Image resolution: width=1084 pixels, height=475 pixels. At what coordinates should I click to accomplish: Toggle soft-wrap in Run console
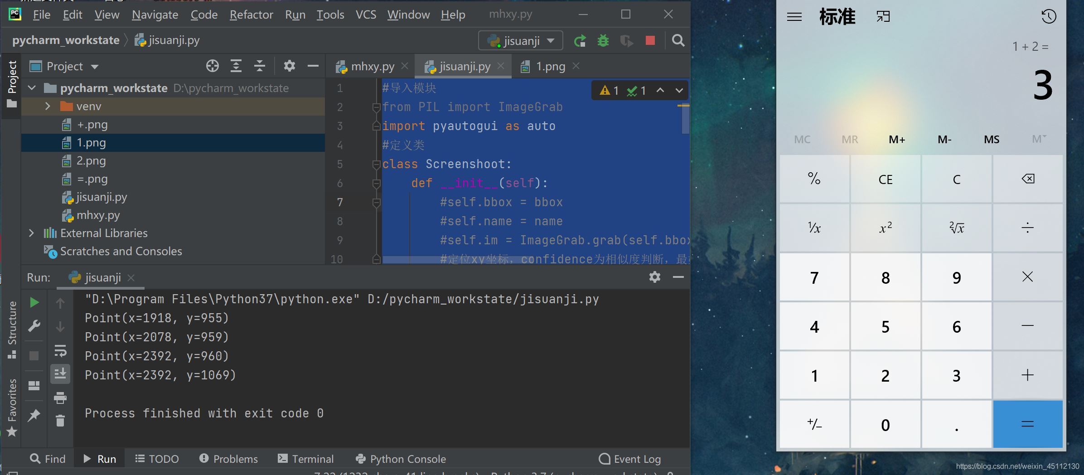[x=60, y=351]
